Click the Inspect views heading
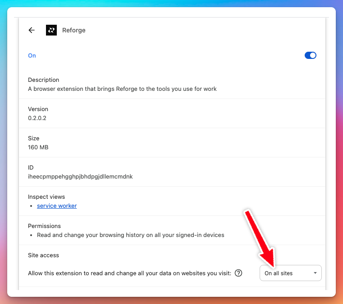The image size is (343, 304). (x=46, y=197)
